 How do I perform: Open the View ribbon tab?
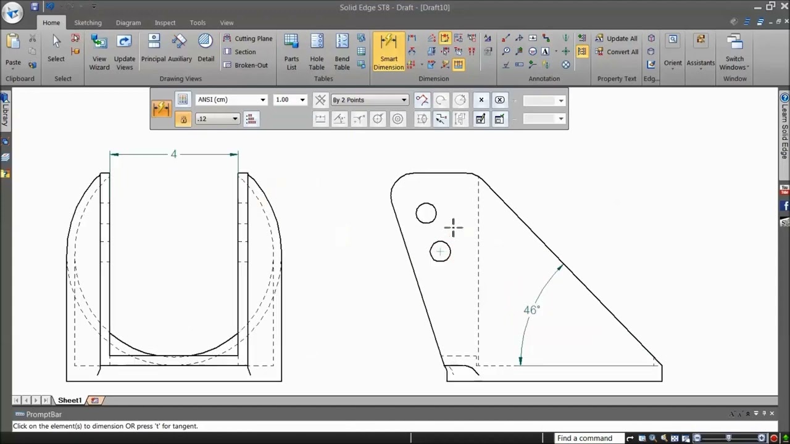(x=227, y=23)
